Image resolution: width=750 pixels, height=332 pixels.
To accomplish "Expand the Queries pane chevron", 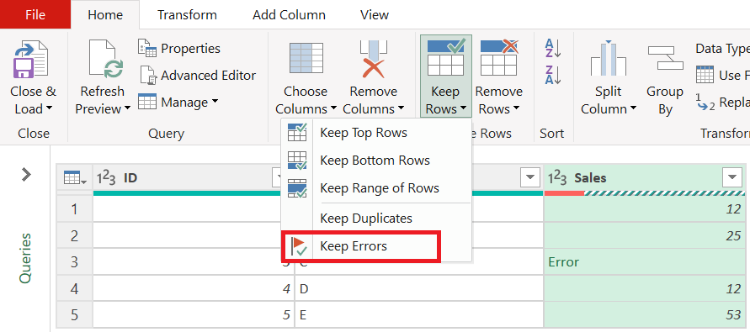I will [x=26, y=175].
